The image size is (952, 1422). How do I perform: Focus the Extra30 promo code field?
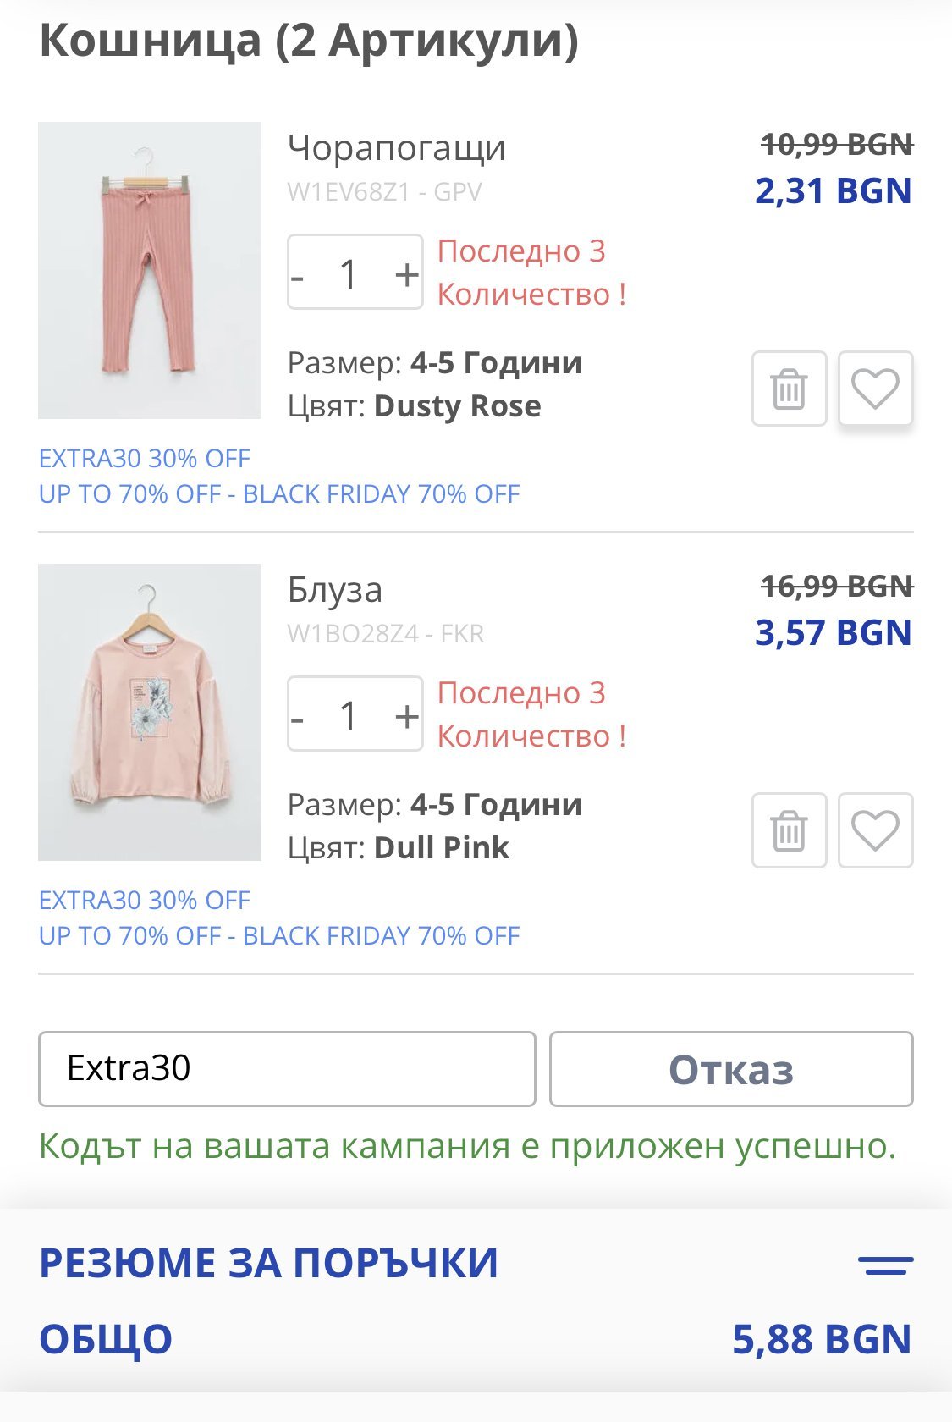pyautogui.click(x=287, y=1069)
